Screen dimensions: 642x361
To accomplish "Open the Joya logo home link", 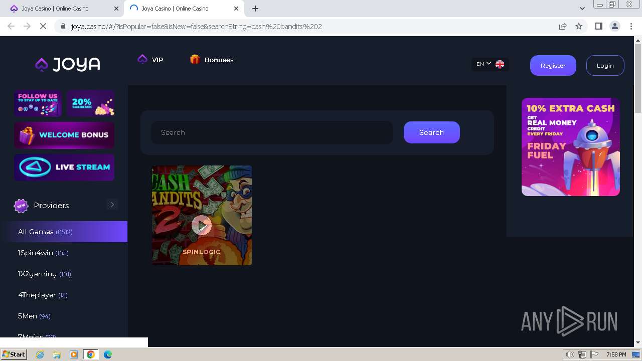I will tap(68, 64).
